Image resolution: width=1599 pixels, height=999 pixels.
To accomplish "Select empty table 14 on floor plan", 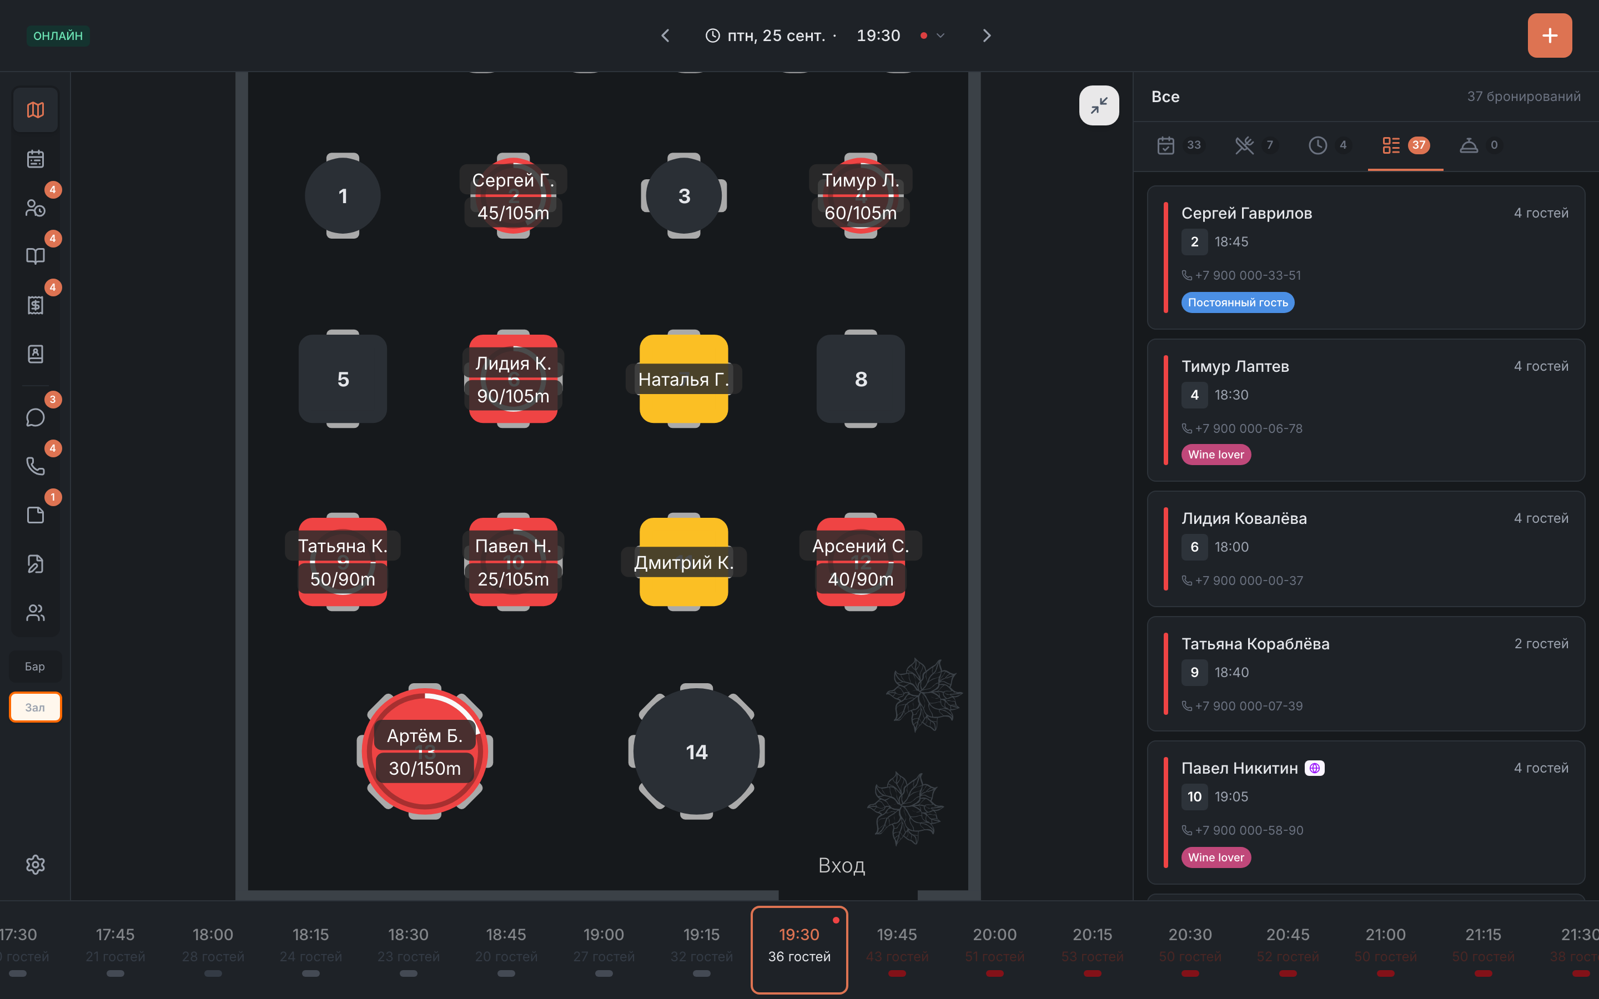I will click(696, 752).
